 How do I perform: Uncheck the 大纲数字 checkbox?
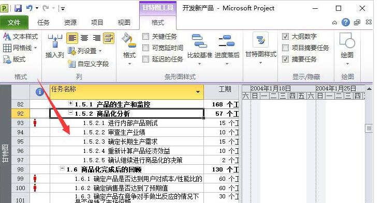coord(285,37)
